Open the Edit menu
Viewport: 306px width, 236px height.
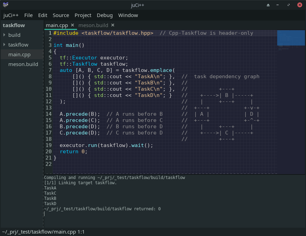(x=43, y=15)
